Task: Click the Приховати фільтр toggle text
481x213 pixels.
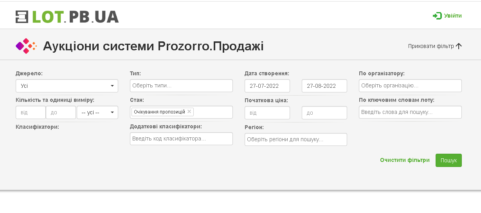Action: point(431,46)
